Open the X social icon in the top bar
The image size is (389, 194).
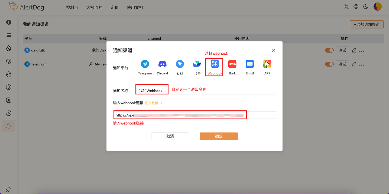(x=346, y=6)
